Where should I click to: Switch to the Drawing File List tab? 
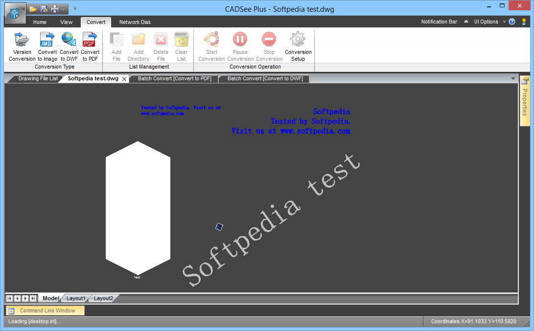click(x=38, y=79)
